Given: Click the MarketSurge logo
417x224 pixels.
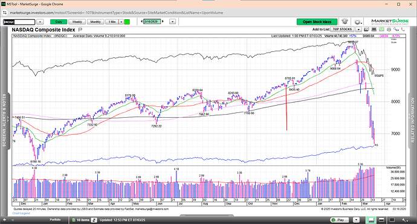Looking at the screenshot, I should [390, 22].
